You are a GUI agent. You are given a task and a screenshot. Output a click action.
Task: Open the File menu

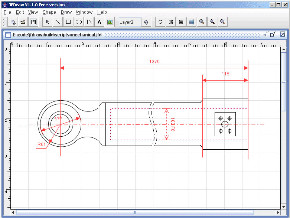[7, 12]
